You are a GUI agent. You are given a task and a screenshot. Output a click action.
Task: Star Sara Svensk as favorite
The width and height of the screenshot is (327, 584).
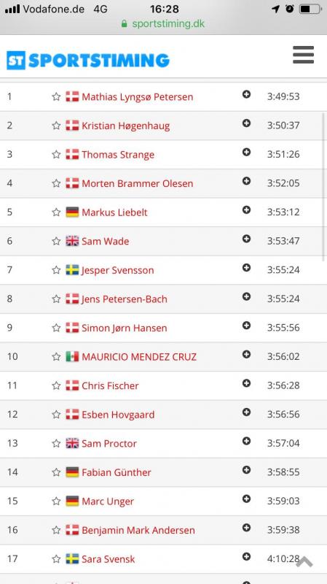pos(56,559)
